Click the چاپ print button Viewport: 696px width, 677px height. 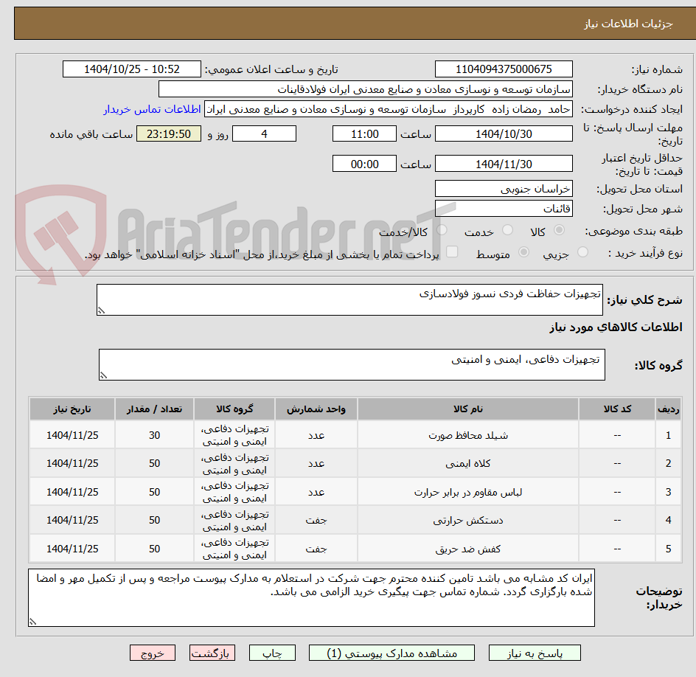(x=272, y=653)
